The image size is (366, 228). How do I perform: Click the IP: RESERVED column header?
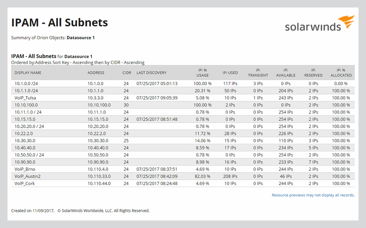pos(313,73)
